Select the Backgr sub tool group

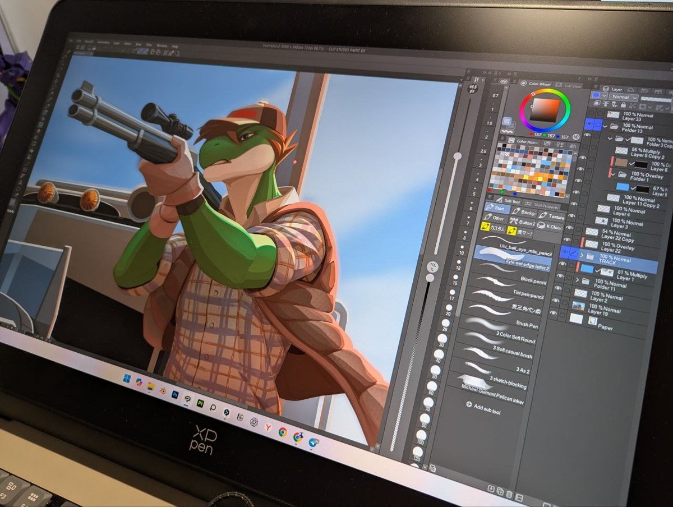pos(524,212)
